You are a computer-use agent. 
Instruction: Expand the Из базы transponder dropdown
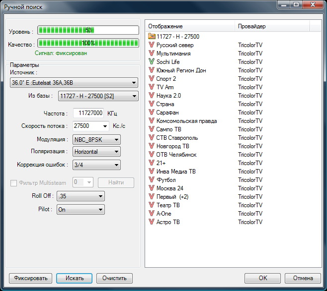[x=97, y=96]
